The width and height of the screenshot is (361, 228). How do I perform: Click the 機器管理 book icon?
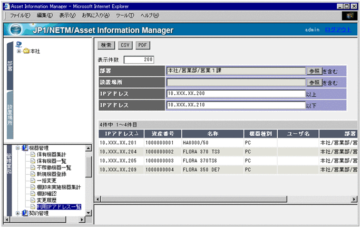click(25, 148)
